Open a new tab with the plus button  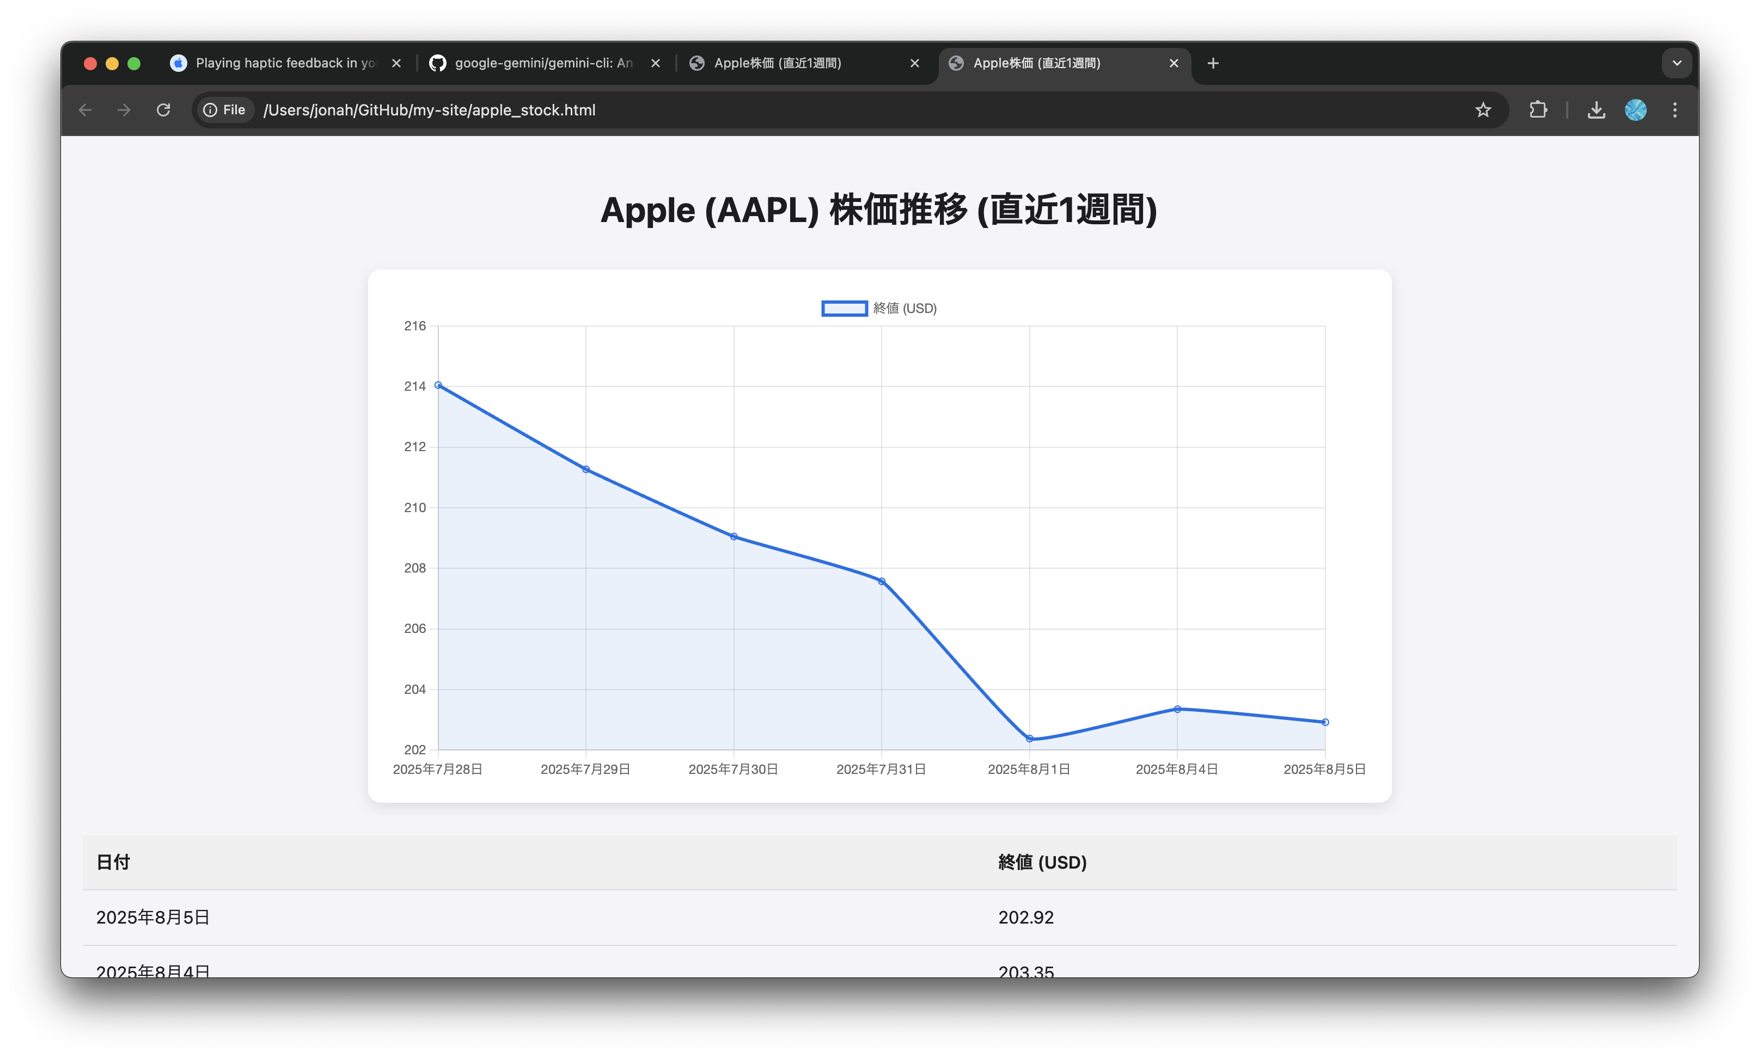point(1212,63)
